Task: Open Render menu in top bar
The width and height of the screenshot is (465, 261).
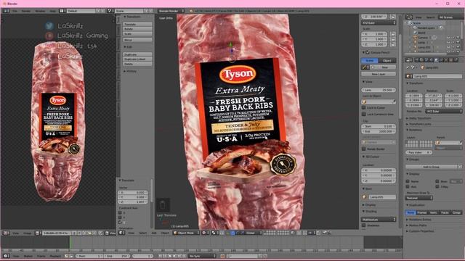Action: (x=26, y=11)
